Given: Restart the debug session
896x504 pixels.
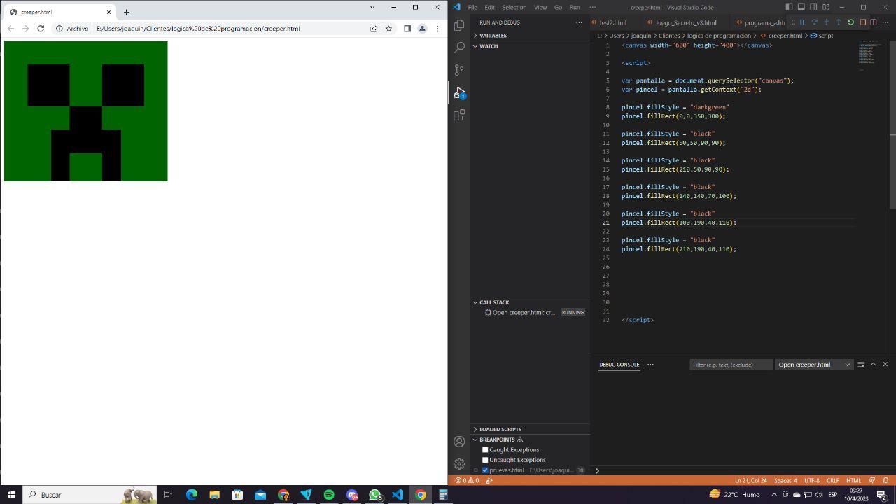Looking at the screenshot, I should click(x=850, y=22).
